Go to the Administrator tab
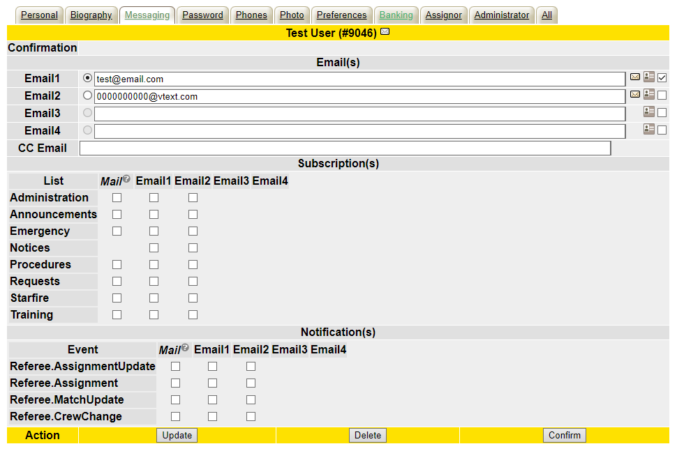This screenshot has height=451, width=677. [x=501, y=15]
